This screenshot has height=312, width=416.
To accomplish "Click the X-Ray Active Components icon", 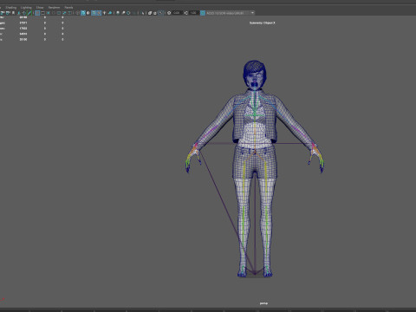I will pyautogui.click(x=155, y=13).
